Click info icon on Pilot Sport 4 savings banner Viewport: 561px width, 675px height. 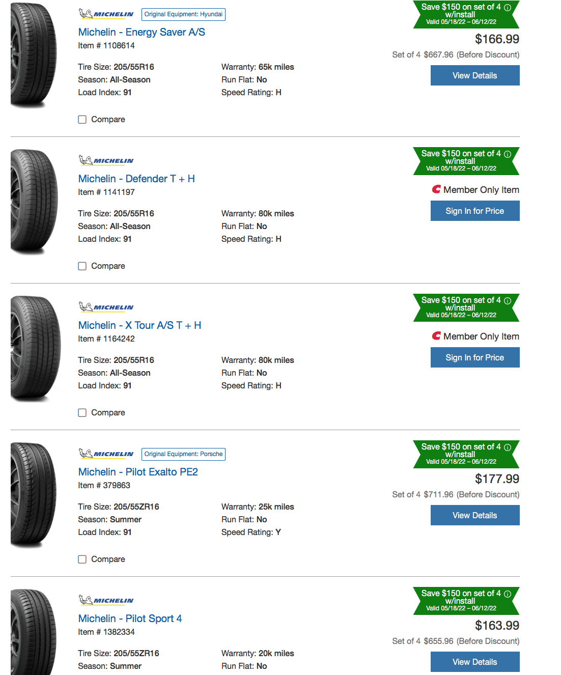click(x=508, y=594)
